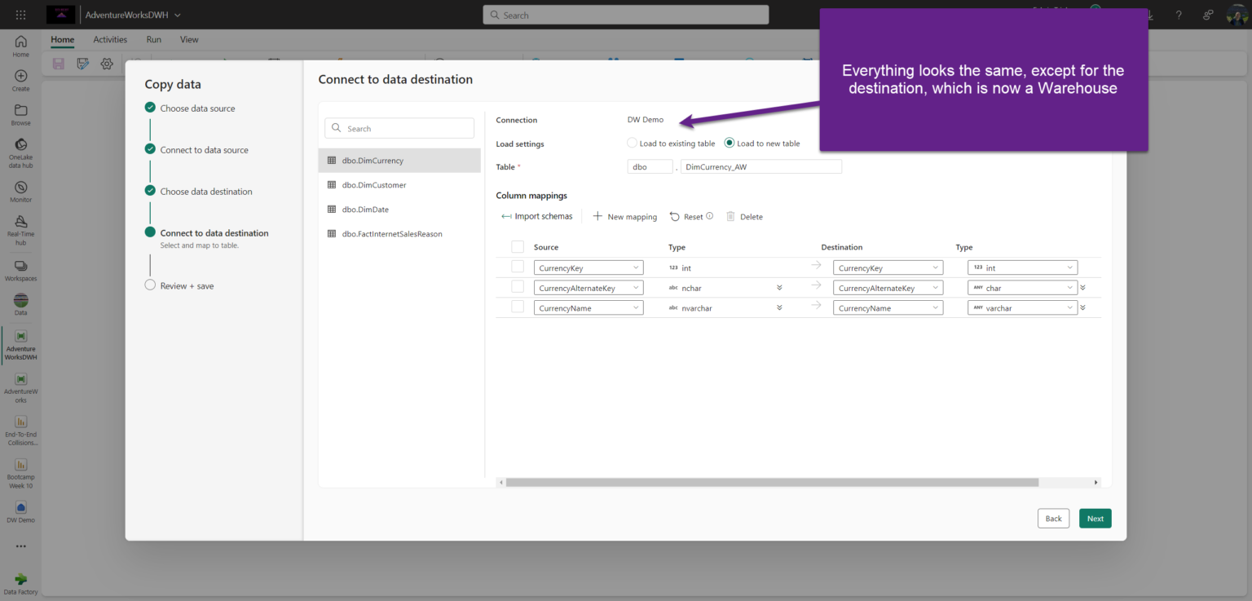Switch to the View tab
The width and height of the screenshot is (1252, 601).
[189, 39]
